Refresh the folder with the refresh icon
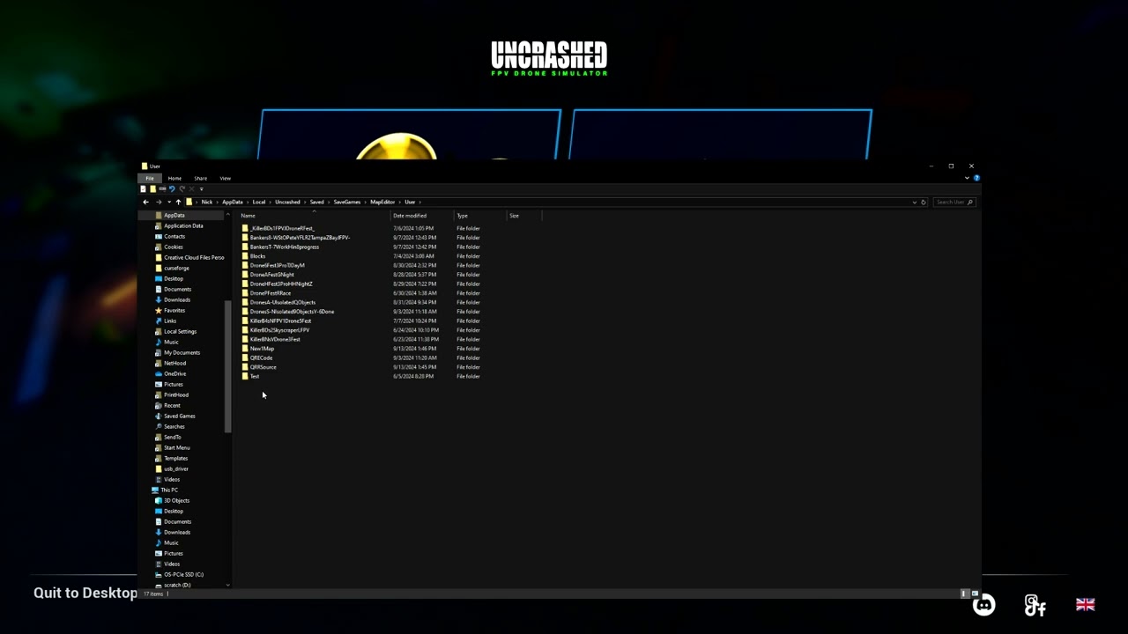The image size is (1128, 634). (924, 202)
